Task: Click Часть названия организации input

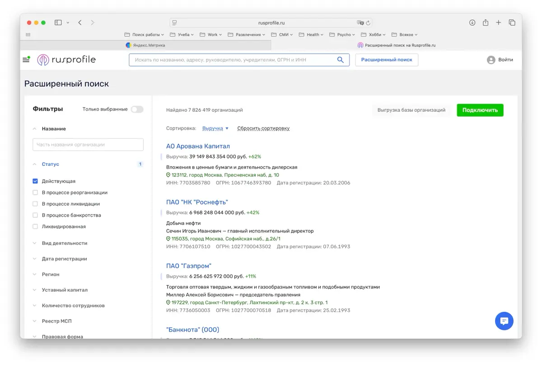Action: [x=88, y=145]
